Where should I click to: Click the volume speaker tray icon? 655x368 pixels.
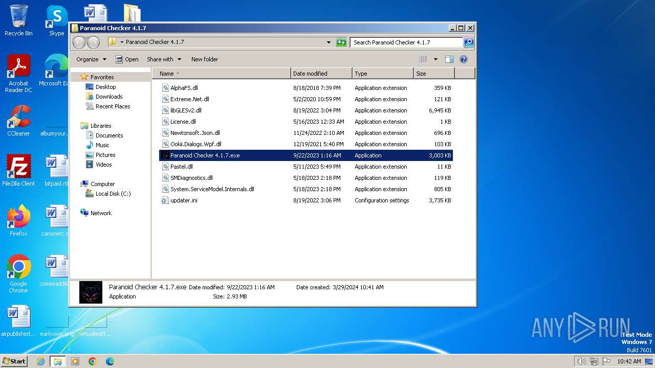tap(581, 361)
